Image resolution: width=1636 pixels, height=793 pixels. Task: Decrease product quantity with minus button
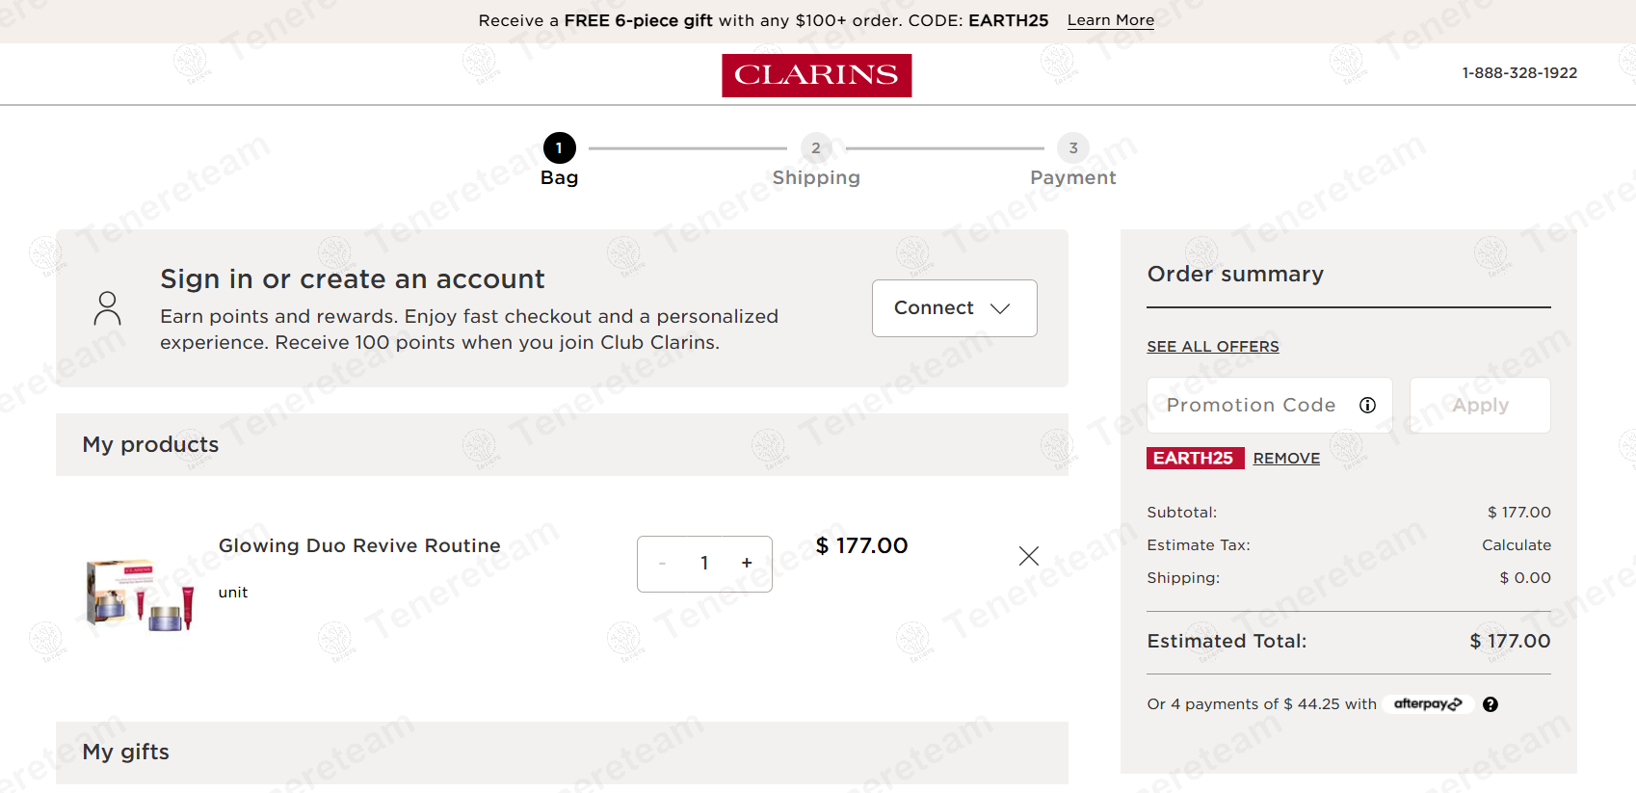coord(662,564)
